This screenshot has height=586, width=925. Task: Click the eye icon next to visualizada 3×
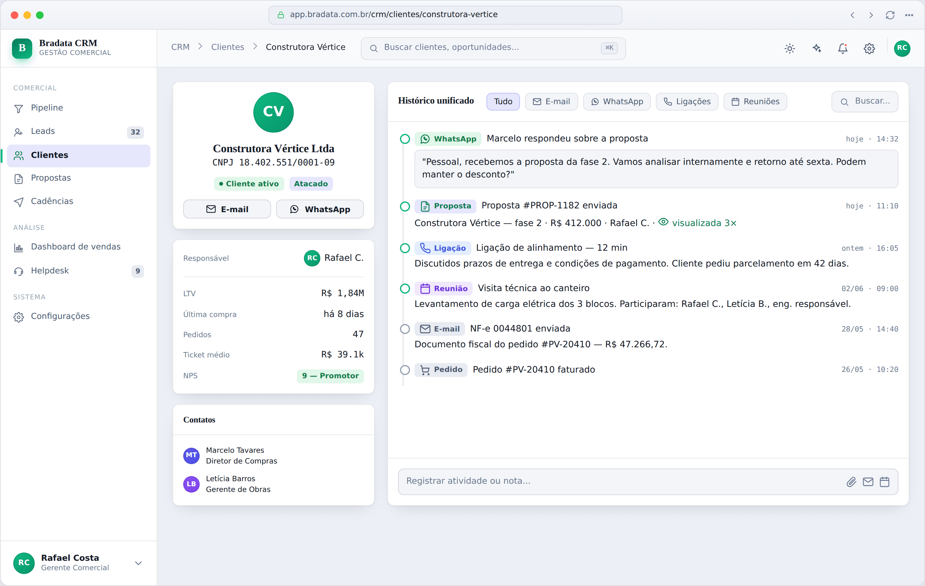[x=663, y=222]
